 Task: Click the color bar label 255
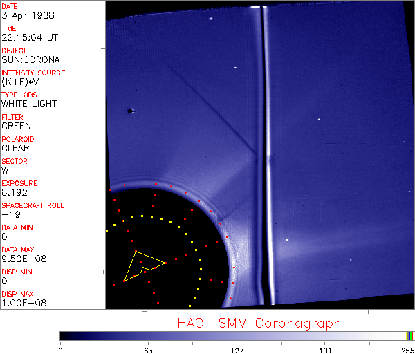408,351
